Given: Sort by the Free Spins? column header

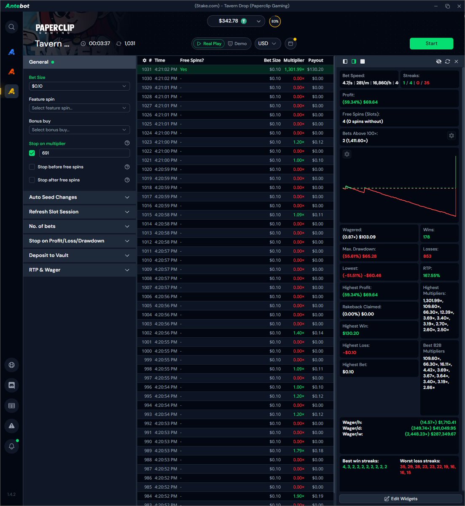Looking at the screenshot, I should [x=192, y=60].
